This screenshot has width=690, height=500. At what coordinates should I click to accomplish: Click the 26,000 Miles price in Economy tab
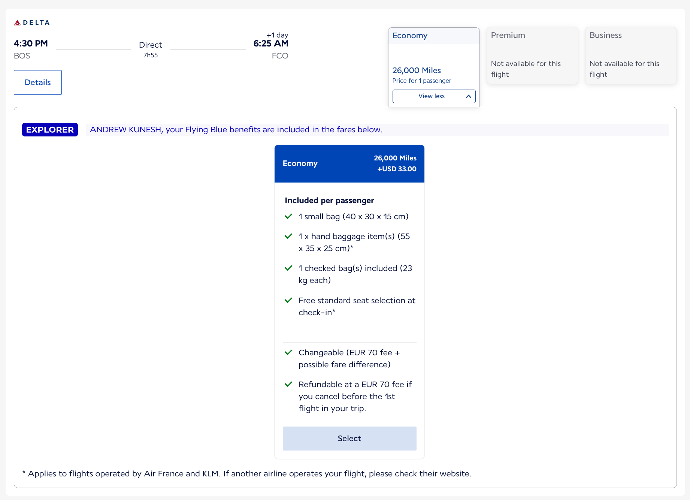(417, 70)
